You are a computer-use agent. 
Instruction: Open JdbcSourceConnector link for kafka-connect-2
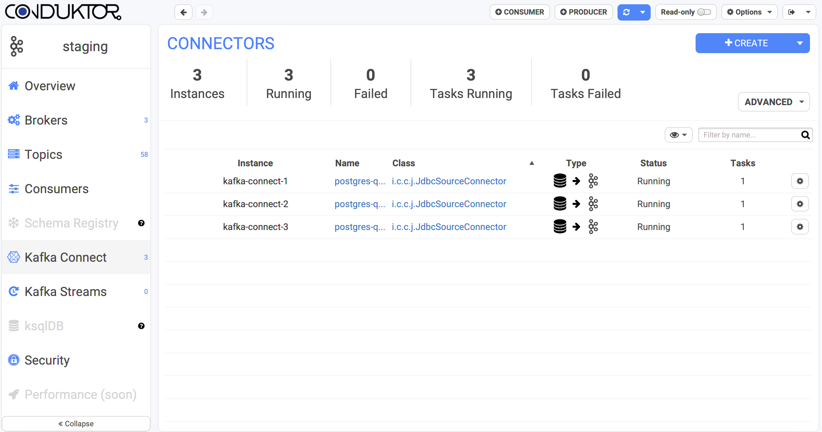(449, 204)
